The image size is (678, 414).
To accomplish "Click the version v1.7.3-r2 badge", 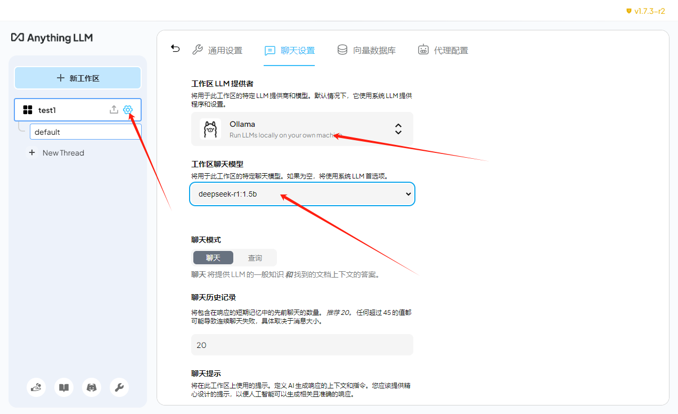I will tap(646, 11).
